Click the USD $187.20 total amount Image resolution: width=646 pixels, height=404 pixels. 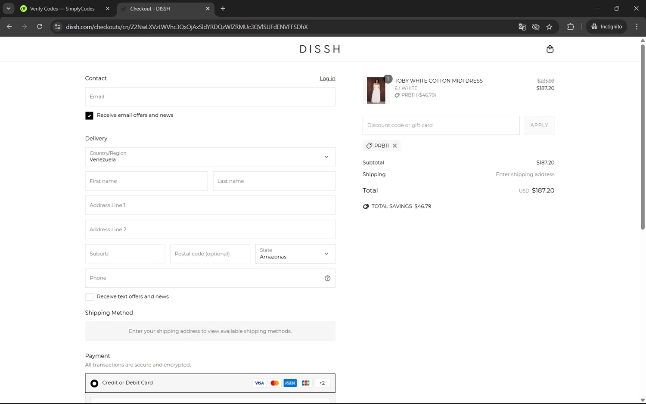537,190
